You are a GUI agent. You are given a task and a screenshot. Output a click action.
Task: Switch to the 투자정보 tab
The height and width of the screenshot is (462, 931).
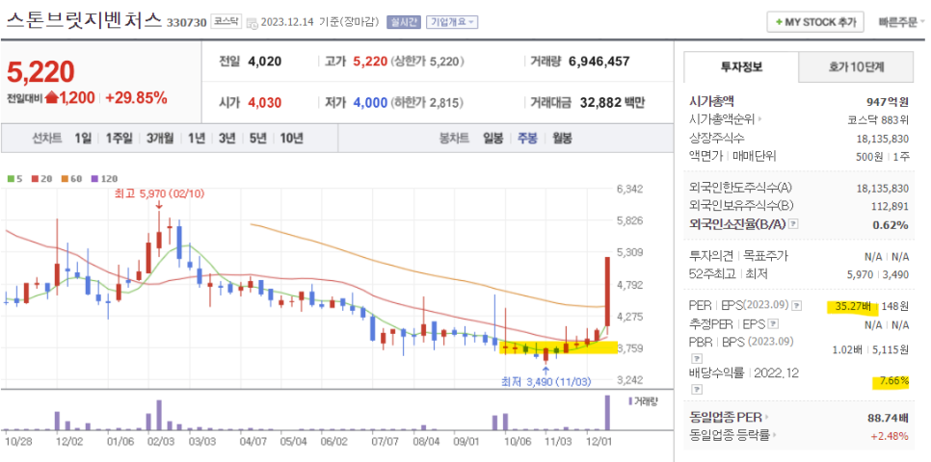tap(741, 67)
